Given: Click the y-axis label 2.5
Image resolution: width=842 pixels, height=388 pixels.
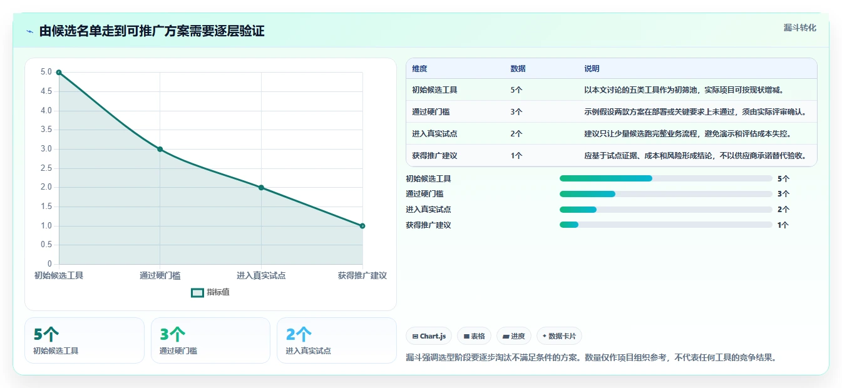Looking at the screenshot, I should 46,168.
